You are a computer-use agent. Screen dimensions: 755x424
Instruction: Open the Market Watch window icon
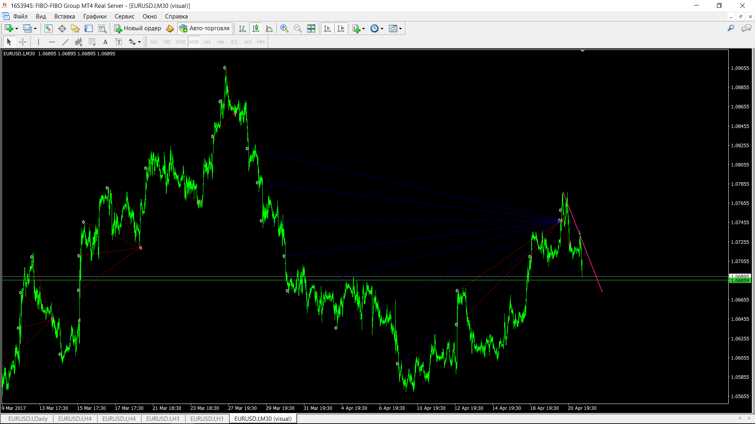click(48, 28)
